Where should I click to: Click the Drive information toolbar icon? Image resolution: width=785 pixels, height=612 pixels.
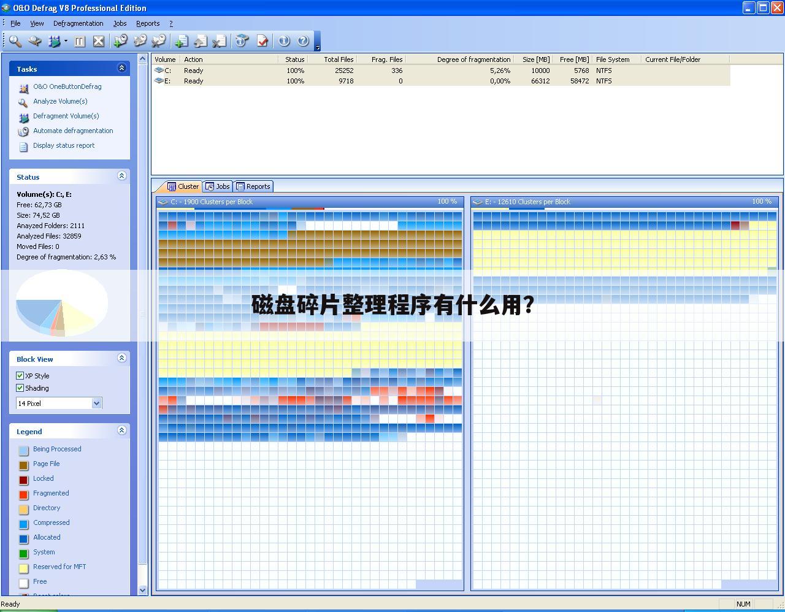(x=242, y=41)
